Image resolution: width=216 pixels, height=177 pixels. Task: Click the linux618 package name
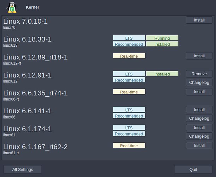(10, 45)
